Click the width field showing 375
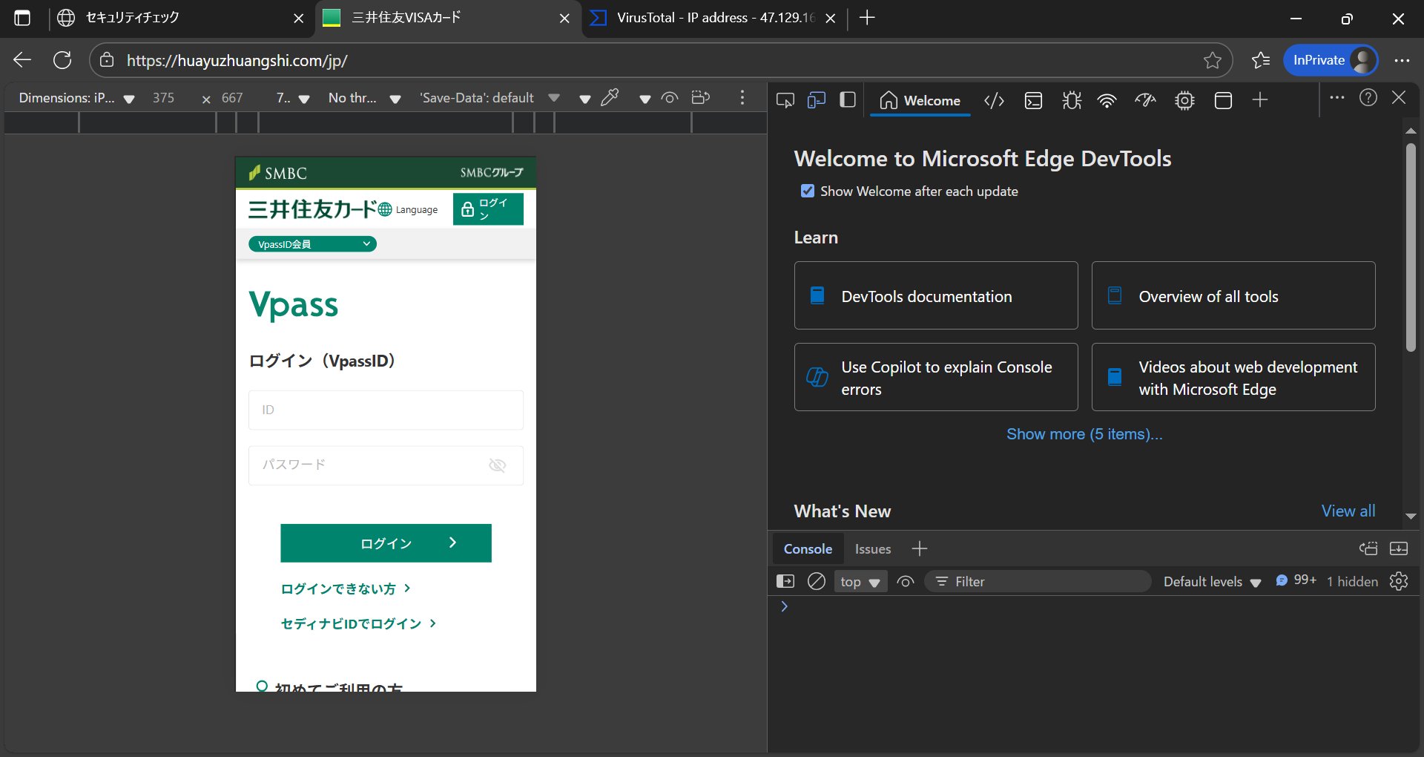Viewport: 1424px width, 757px height. 165,98
